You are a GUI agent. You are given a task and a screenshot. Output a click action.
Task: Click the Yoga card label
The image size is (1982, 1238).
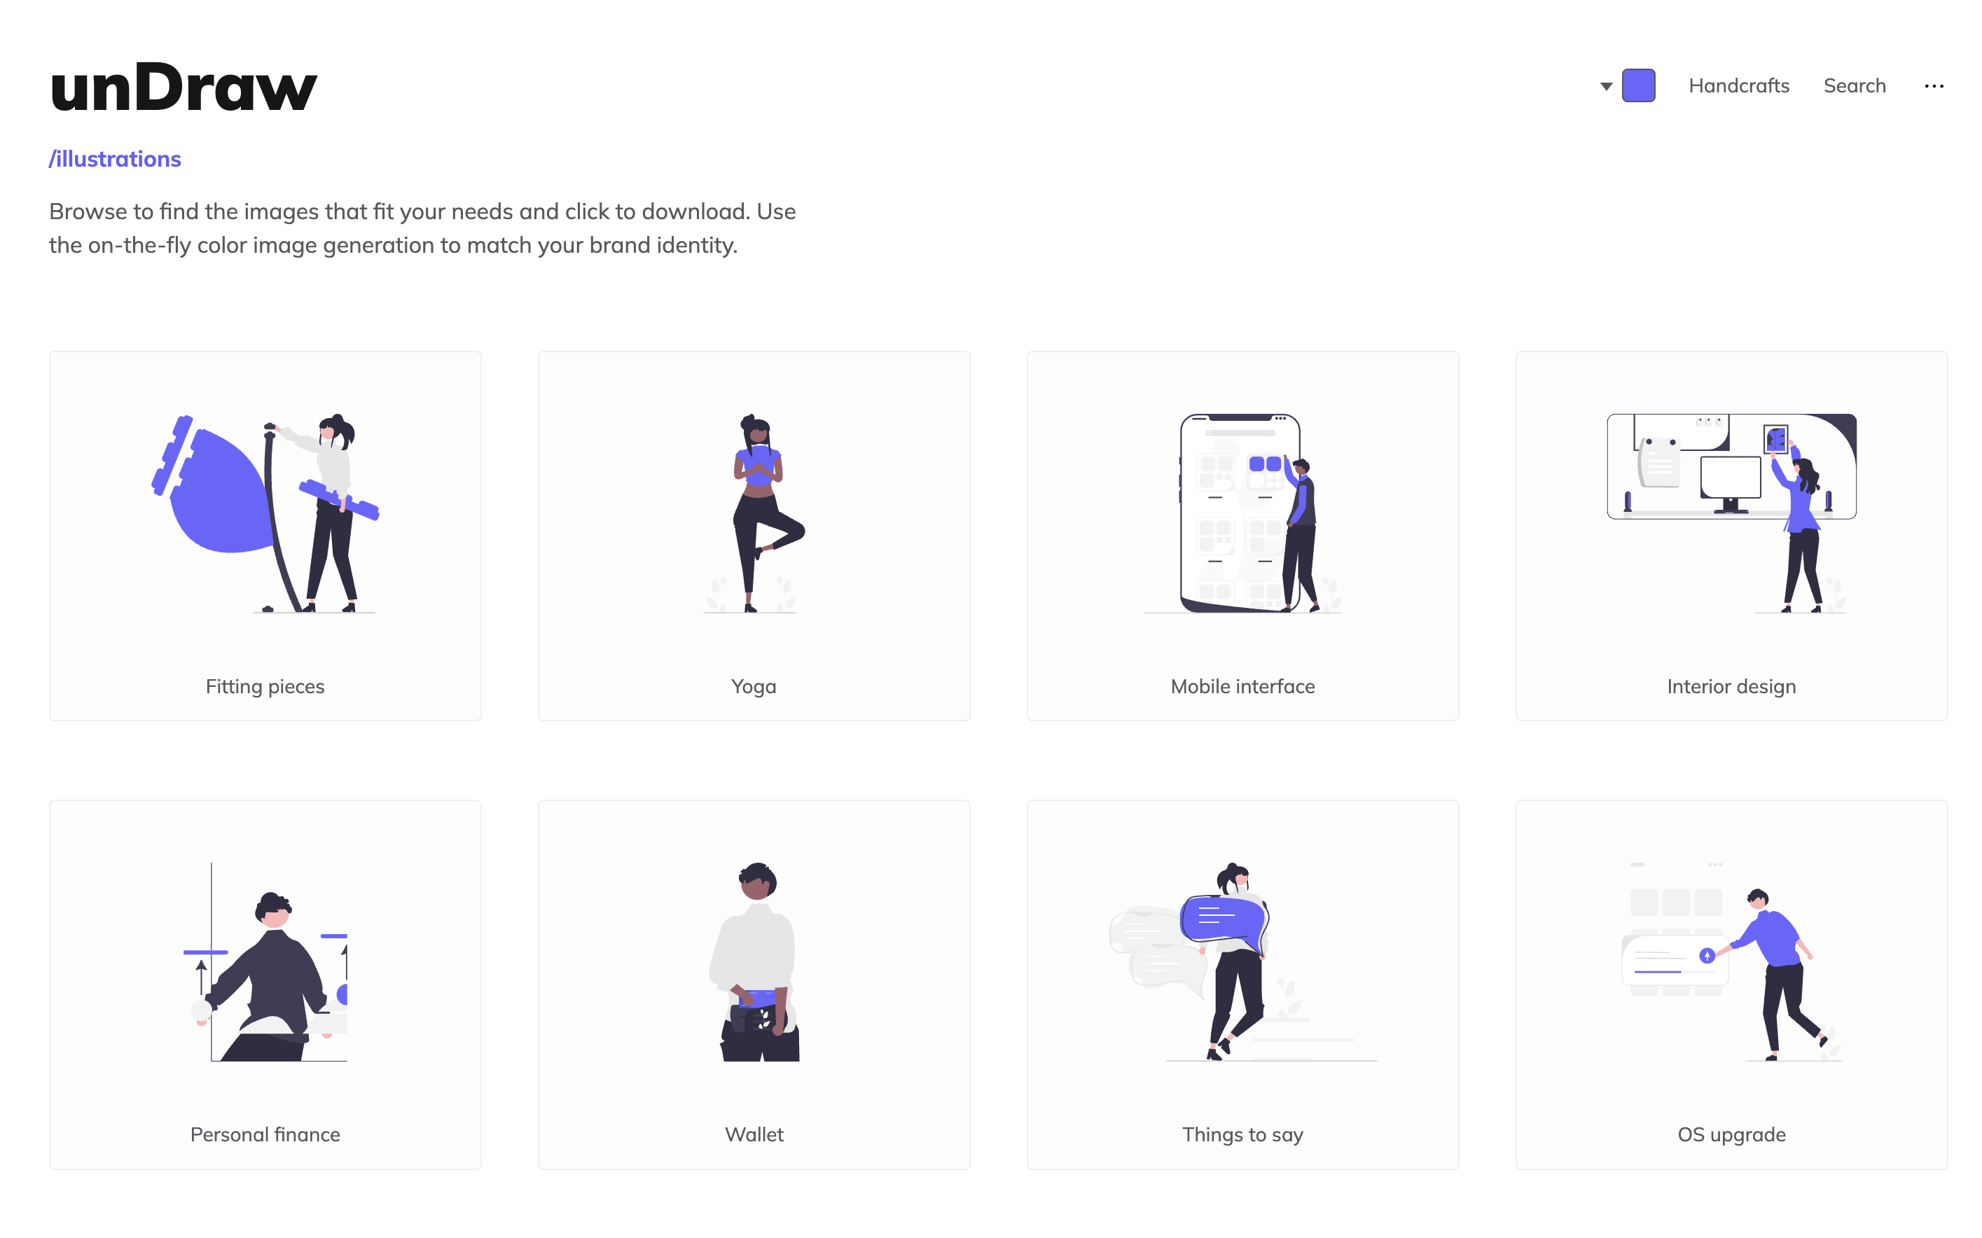(753, 686)
